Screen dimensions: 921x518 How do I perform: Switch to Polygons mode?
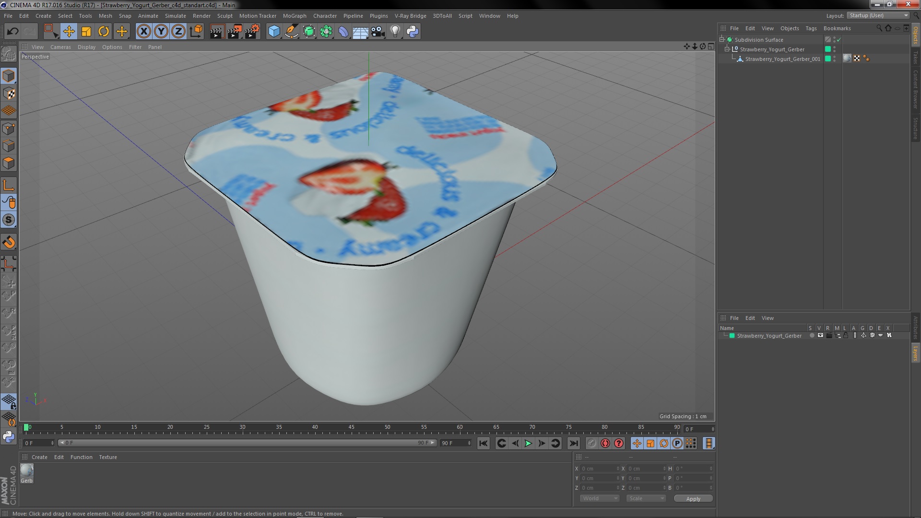click(x=9, y=163)
